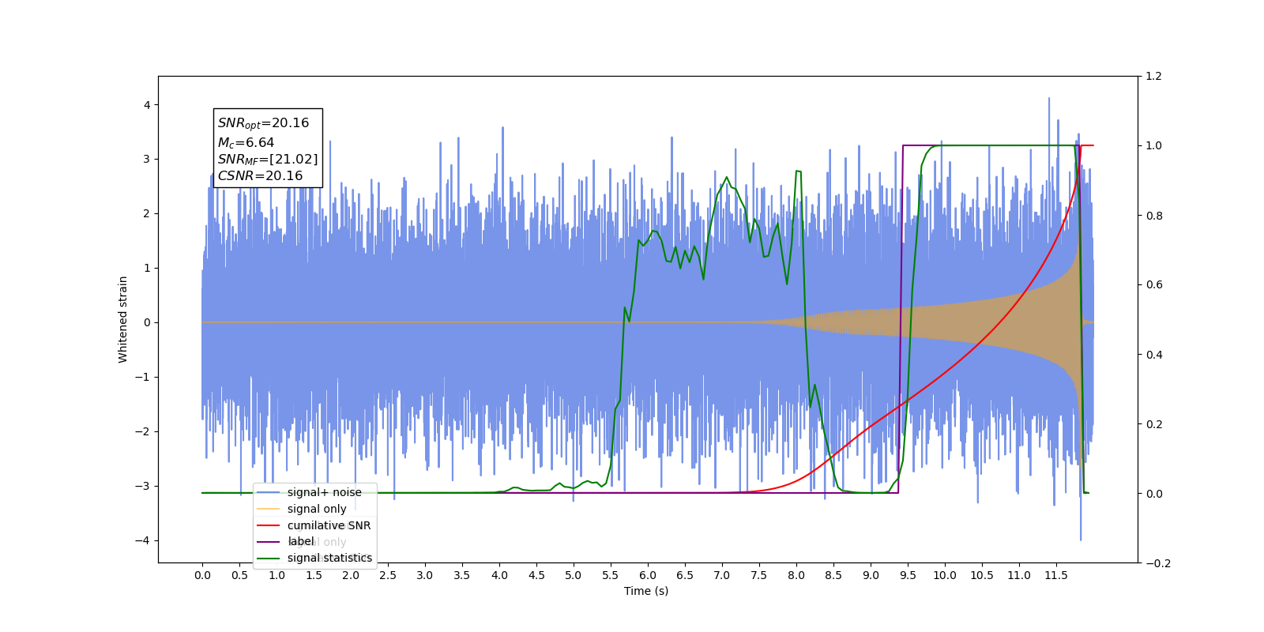Click the 3.0 x-axis tick label
This screenshot has height=632, width=1264.
425,575
